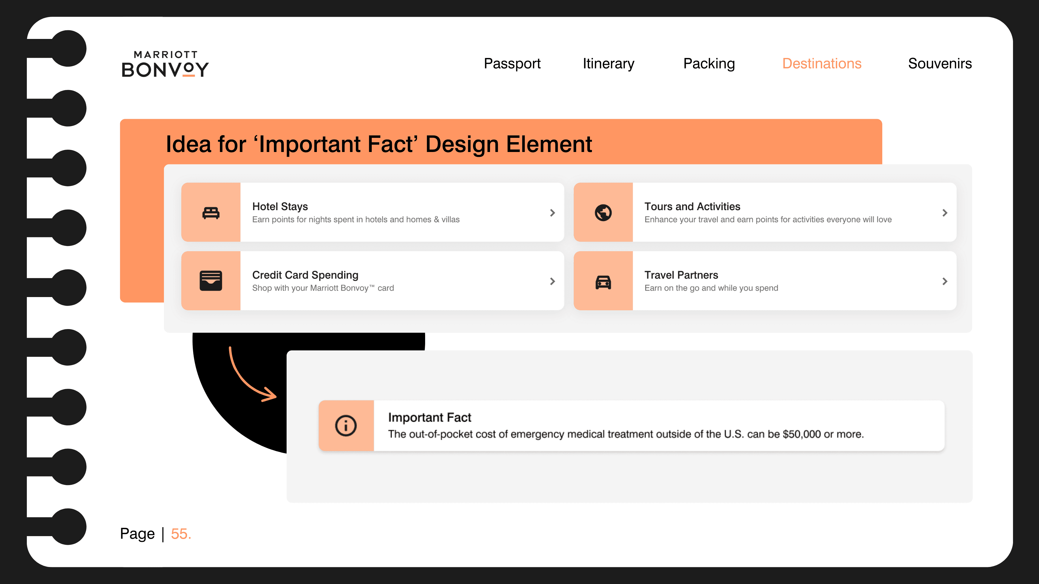This screenshot has height=584, width=1039.
Task: Click the Travel Partners card title
Action: tap(681, 275)
